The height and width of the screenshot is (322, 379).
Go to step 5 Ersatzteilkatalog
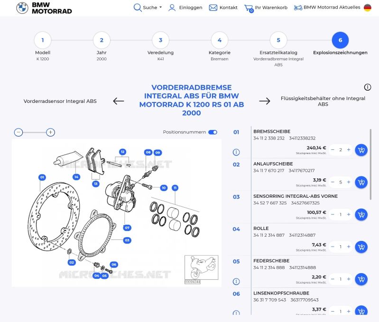pos(278,40)
